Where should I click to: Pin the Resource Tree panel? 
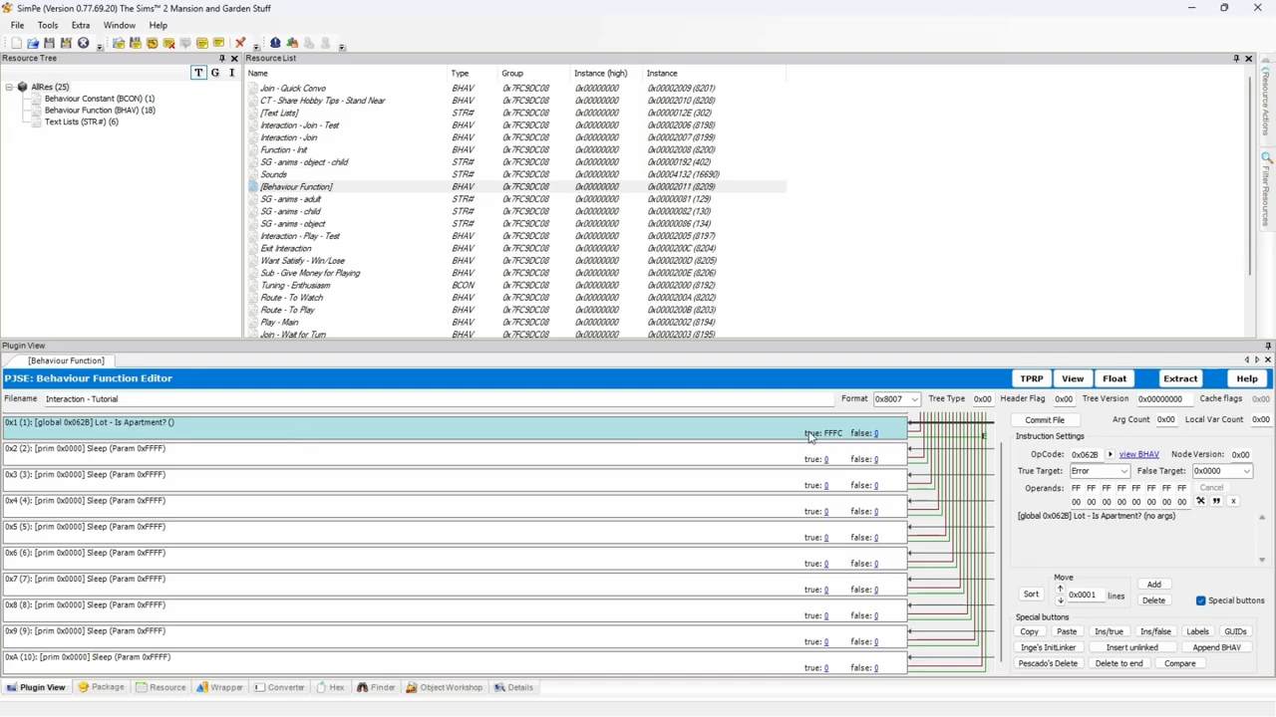click(222, 59)
